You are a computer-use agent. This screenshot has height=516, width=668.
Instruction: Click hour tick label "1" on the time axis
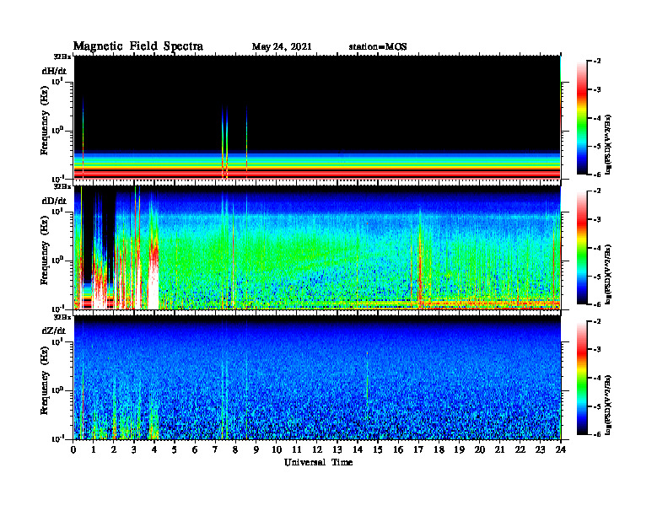[x=94, y=449]
